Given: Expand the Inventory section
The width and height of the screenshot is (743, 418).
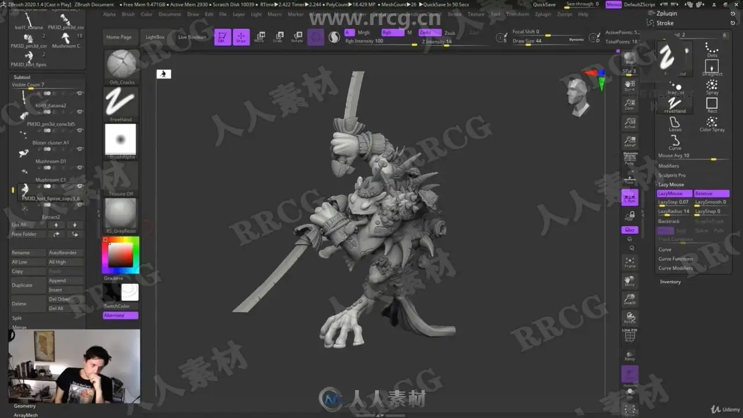Looking at the screenshot, I should click(670, 282).
